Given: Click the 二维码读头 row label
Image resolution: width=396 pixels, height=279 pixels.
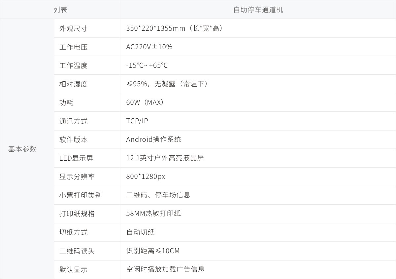Looking at the screenshot, I should [77, 251].
